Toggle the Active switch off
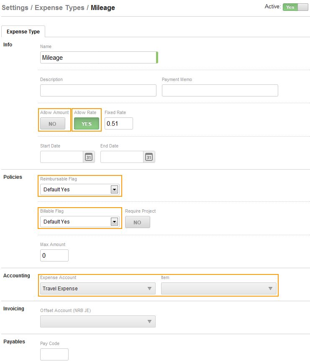310x363 pixels. (x=295, y=7)
